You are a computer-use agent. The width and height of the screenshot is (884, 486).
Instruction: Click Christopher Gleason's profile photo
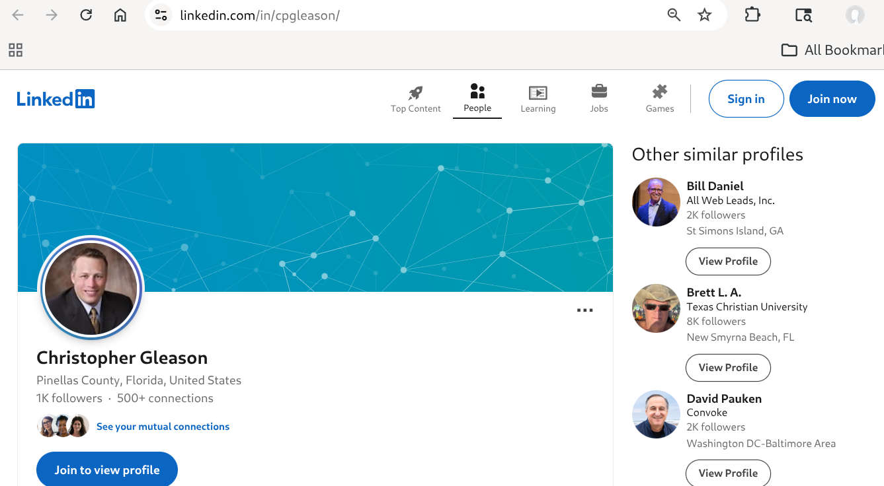coord(91,289)
